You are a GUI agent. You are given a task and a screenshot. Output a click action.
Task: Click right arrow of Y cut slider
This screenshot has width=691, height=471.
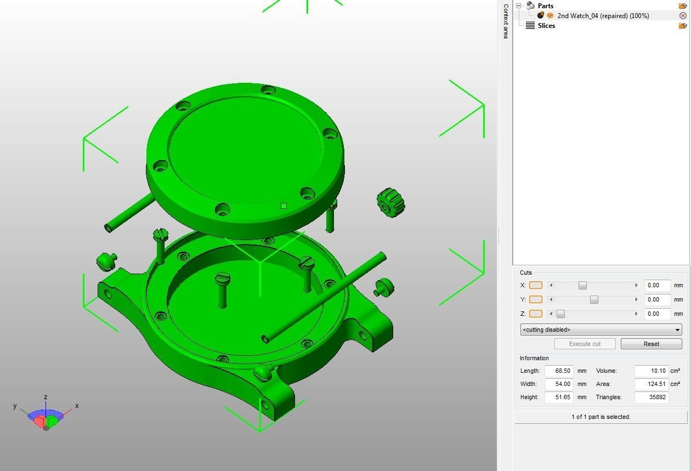636,299
